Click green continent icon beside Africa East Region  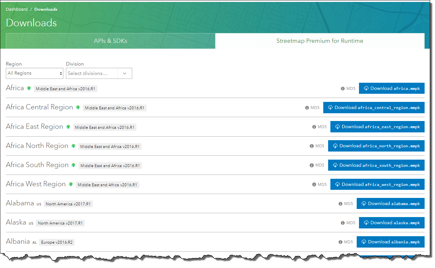[68, 127]
